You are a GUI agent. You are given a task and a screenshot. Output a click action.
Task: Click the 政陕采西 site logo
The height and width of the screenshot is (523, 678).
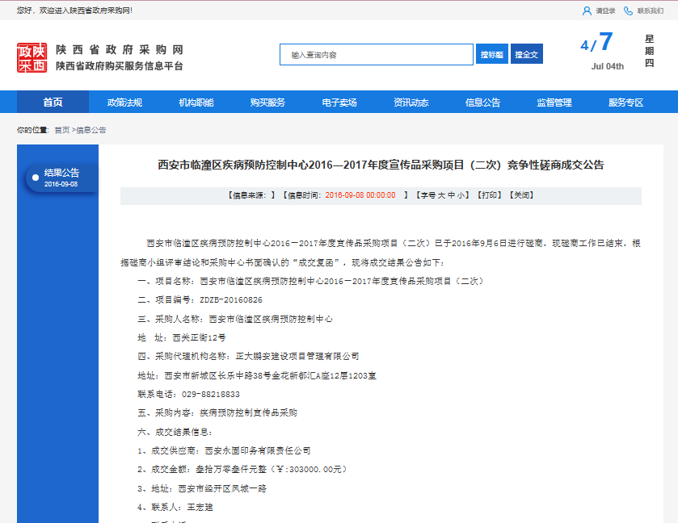point(32,58)
